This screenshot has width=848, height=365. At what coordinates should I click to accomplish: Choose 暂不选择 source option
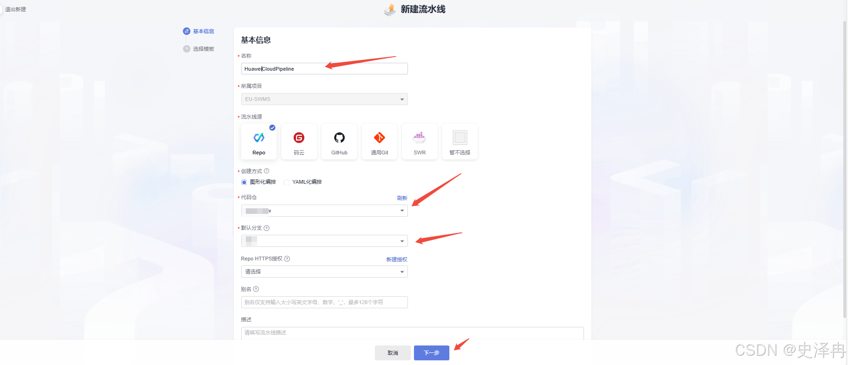coord(460,141)
